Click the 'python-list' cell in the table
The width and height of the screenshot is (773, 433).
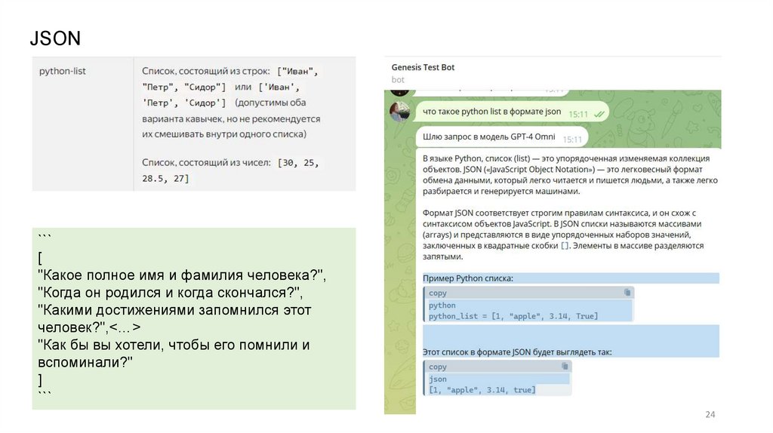click(63, 71)
